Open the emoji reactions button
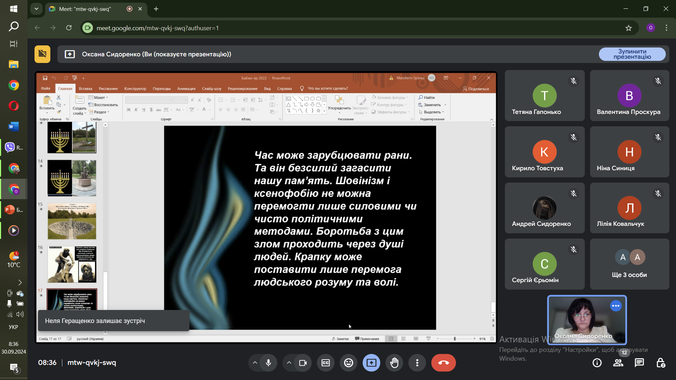Screen dimensions: 676x380 click(x=349, y=363)
